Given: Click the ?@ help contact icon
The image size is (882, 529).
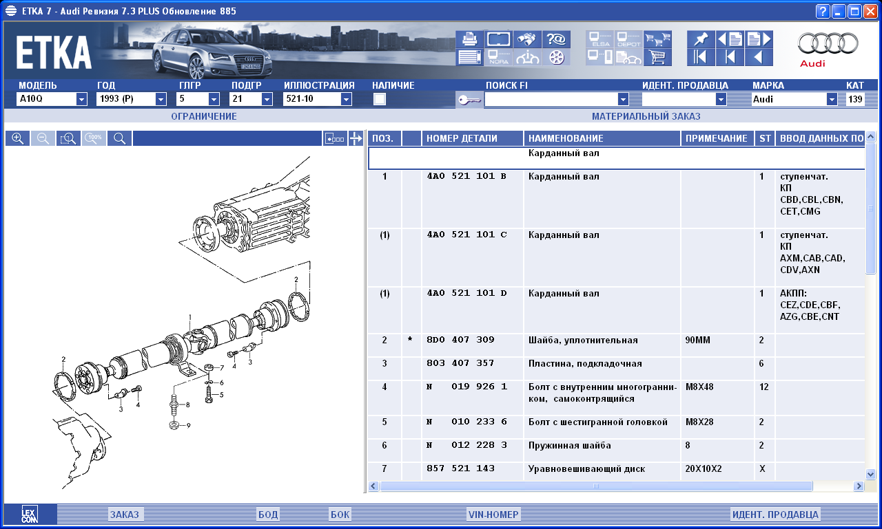Looking at the screenshot, I should pos(556,39).
